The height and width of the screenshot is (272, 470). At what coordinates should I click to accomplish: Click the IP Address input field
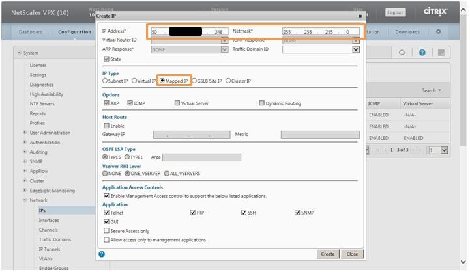[190, 31]
